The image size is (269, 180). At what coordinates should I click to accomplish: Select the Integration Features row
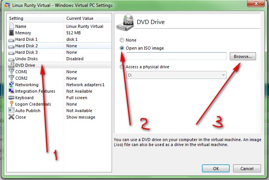pyautogui.click(x=59, y=91)
